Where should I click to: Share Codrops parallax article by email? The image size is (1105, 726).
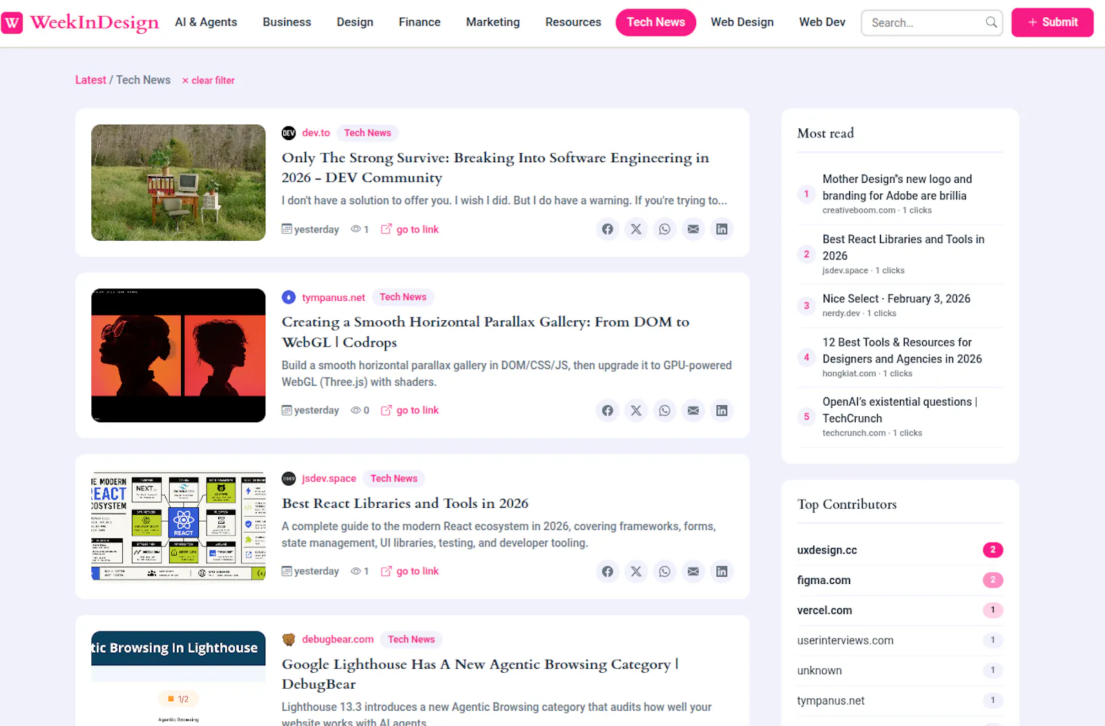[x=693, y=411]
